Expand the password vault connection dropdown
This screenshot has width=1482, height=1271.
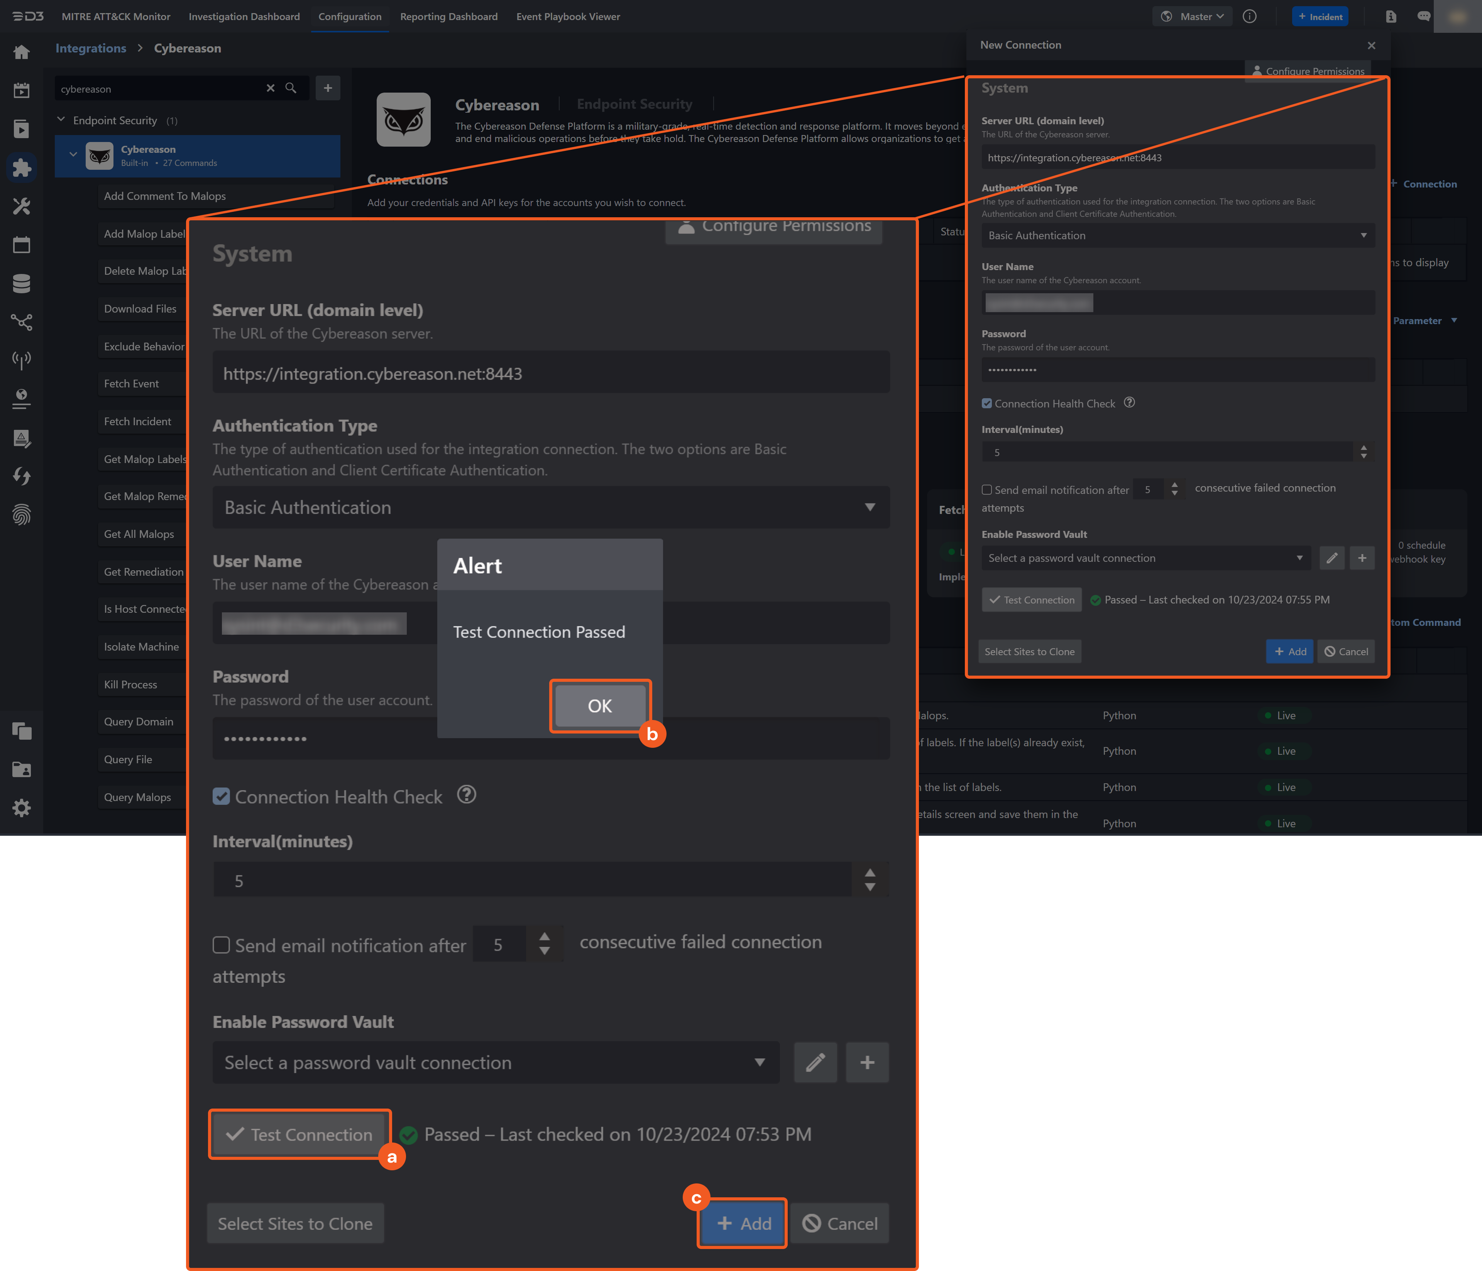(496, 1062)
